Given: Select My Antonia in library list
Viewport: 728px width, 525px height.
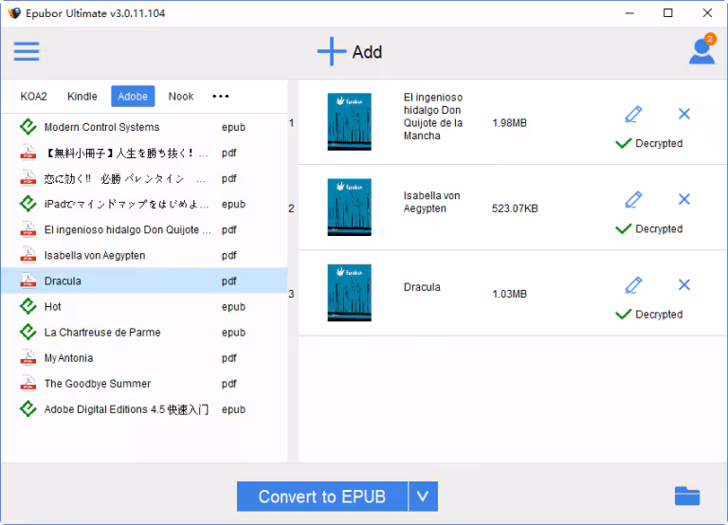Looking at the screenshot, I should (x=145, y=357).
